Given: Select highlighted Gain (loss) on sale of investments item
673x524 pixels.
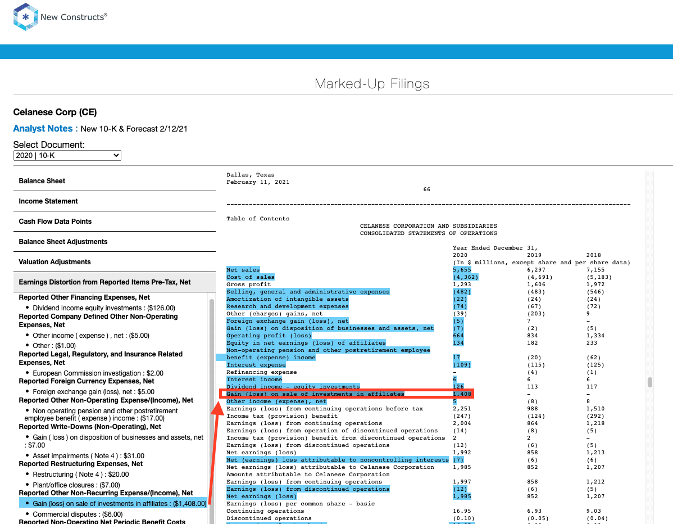Looking at the screenshot, I should [x=113, y=503].
